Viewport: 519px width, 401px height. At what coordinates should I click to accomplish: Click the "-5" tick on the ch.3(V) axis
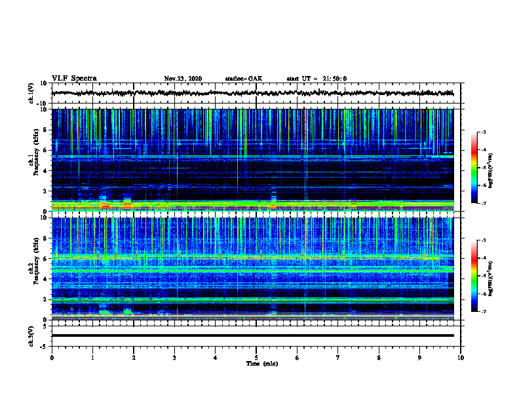click(44, 347)
